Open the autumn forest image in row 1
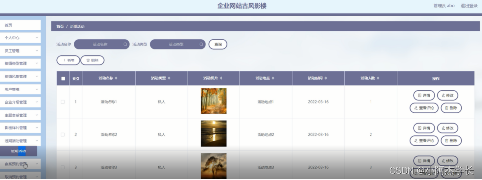Image resolution: width=482 pixels, height=180 pixels. (214, 101)
